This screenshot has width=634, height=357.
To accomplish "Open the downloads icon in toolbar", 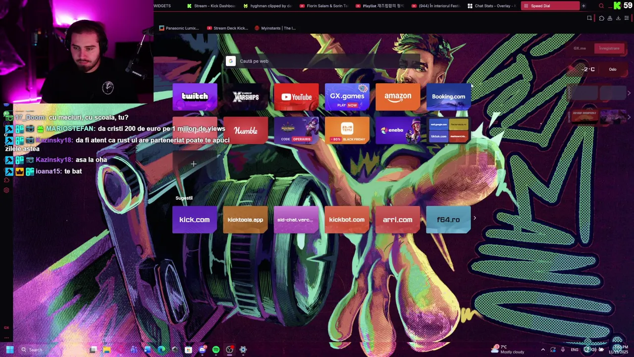I will (618, 18).
